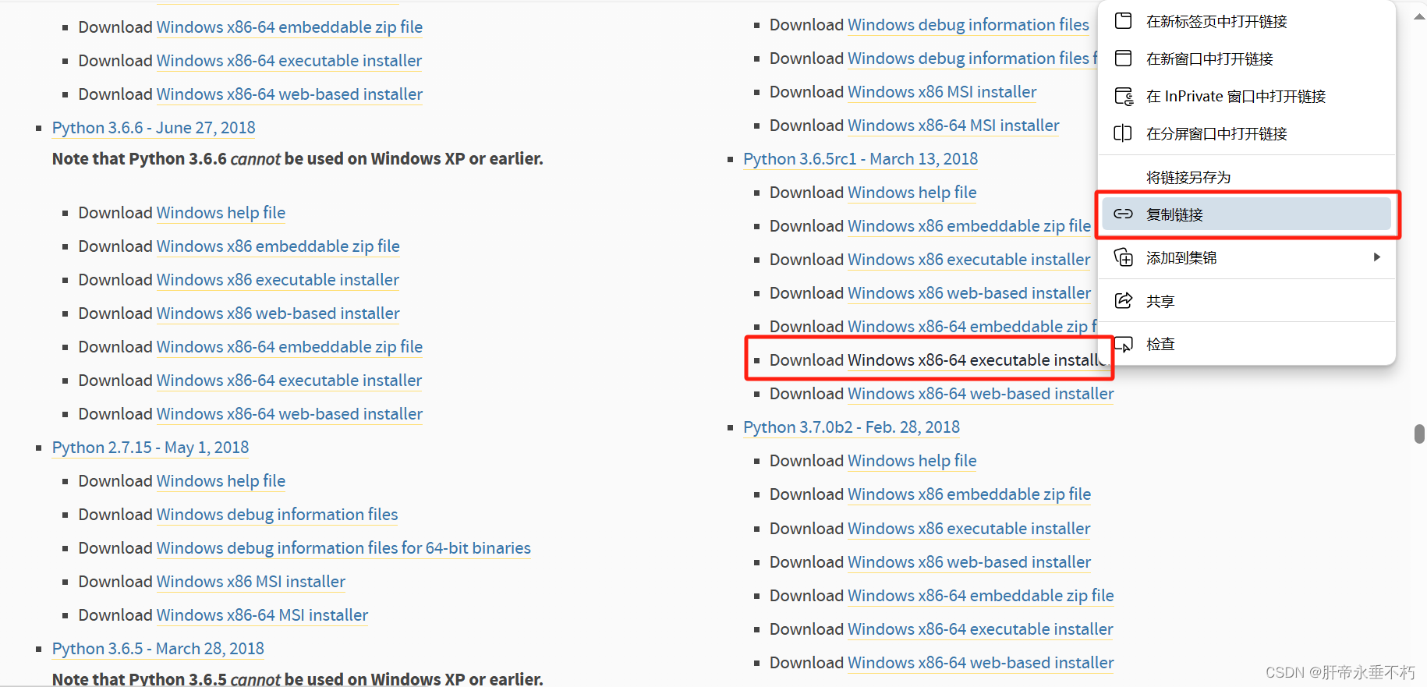The width and height of the screenshot is (1427, 687).
Task: Open Python 3.6.5 - March 28, 2018 link
Action: click(x=158, y=649)
